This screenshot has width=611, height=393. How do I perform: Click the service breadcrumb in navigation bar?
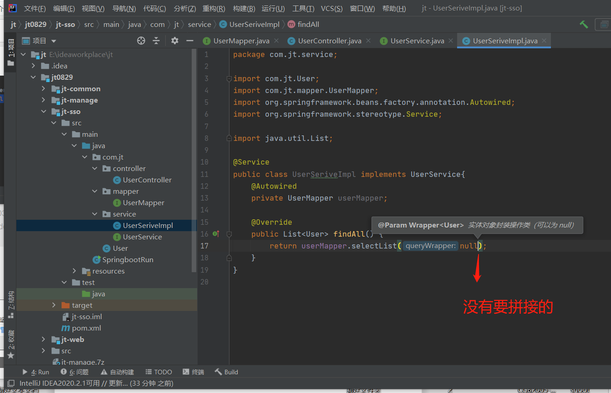click(199, 25)
